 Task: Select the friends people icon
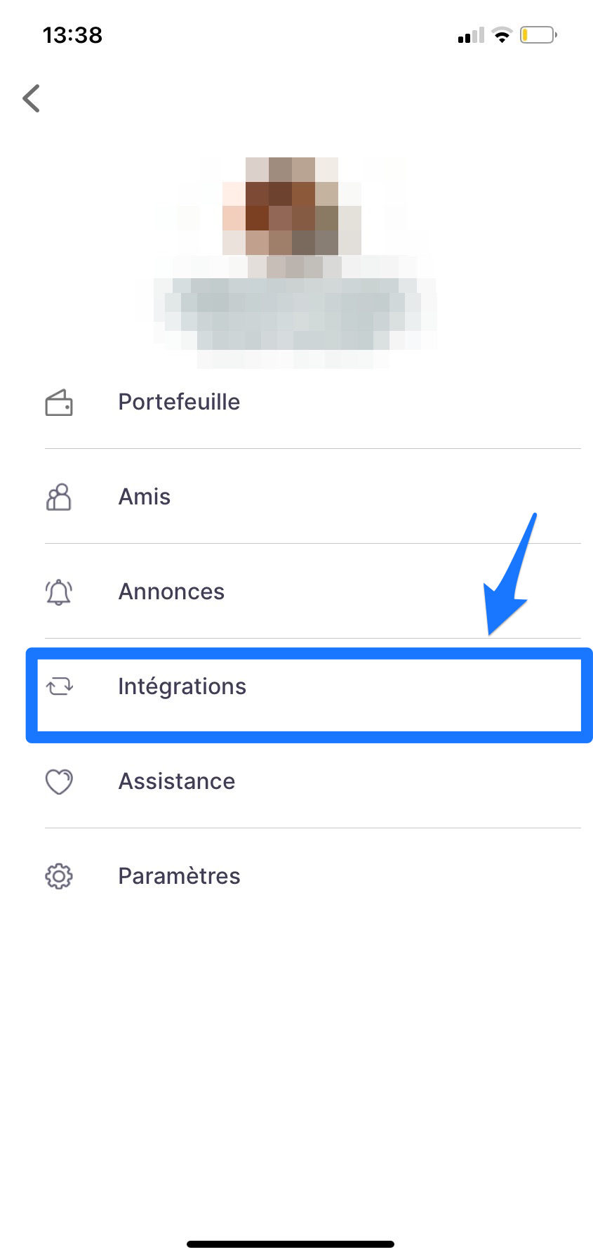point(59,497)
